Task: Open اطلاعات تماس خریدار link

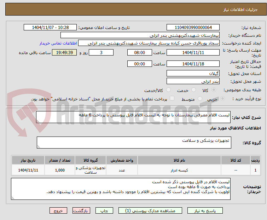Action: [58, 43]
